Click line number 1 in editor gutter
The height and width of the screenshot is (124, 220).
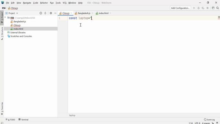[59, 18]
